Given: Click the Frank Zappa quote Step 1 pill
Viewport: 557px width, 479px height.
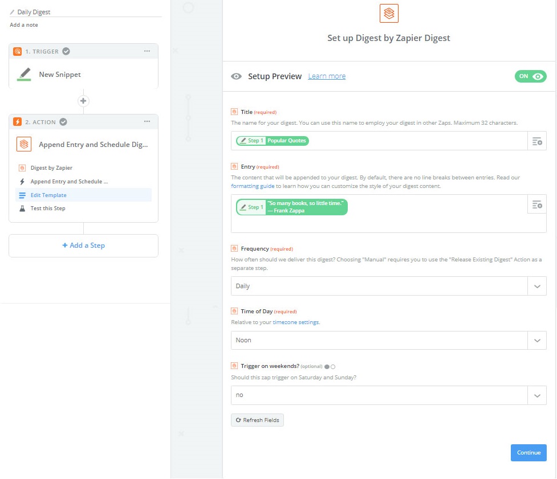Looking at the screenshot, I should click(292, 207).
